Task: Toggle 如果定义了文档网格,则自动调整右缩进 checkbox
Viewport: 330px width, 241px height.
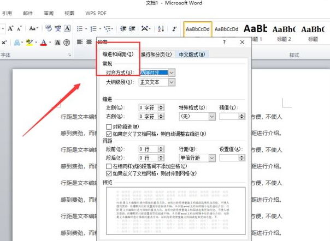Action: coord(108,134)
